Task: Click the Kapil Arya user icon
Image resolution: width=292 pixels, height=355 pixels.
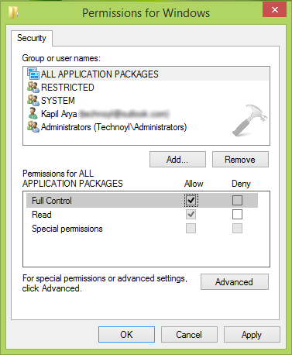Action: click(33, 113)
